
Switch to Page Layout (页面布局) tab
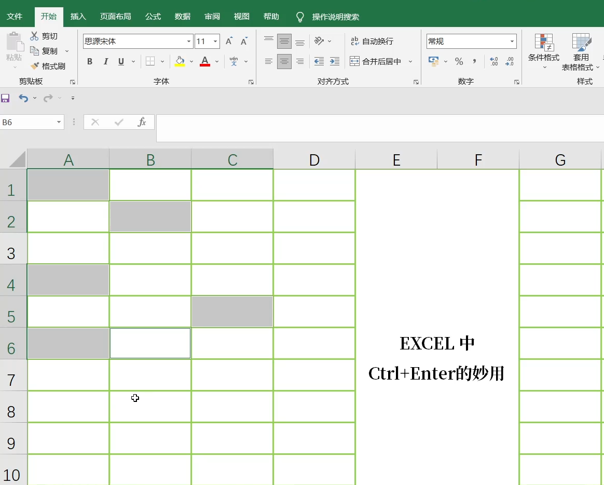tap(116, 17)
